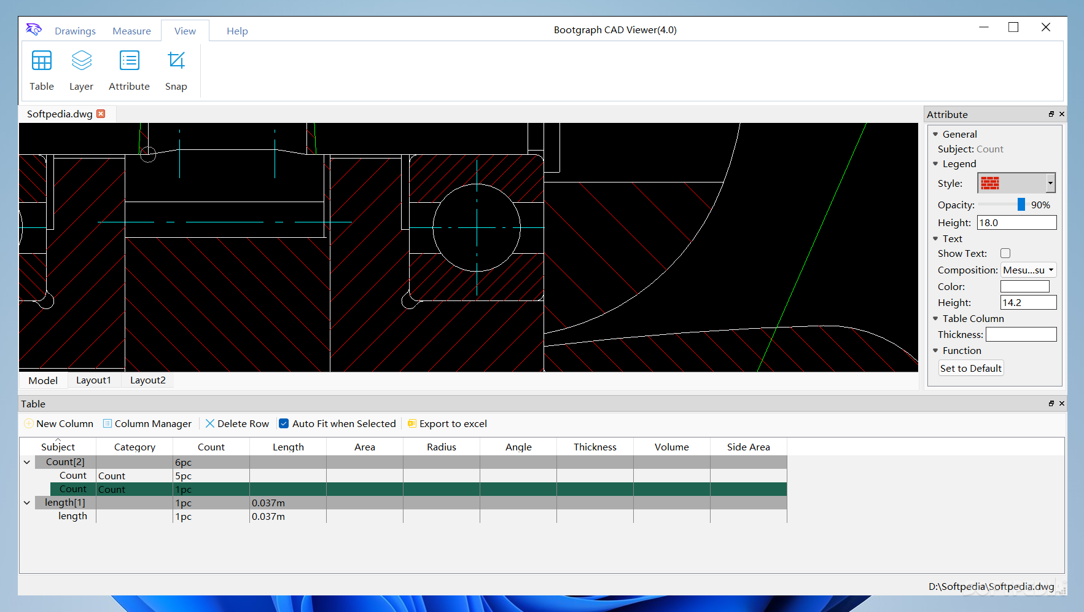Add a New Column

(x=59, y=423)
